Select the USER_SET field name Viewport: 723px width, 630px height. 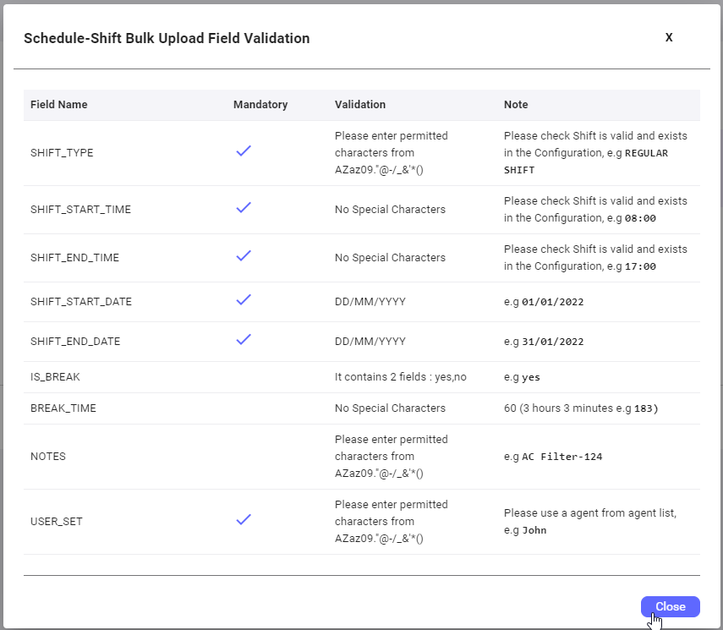[57, 521]
